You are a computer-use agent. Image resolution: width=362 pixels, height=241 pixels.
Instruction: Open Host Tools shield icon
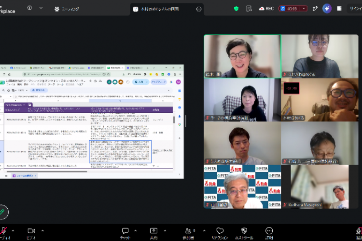click(x=244, y=230)
